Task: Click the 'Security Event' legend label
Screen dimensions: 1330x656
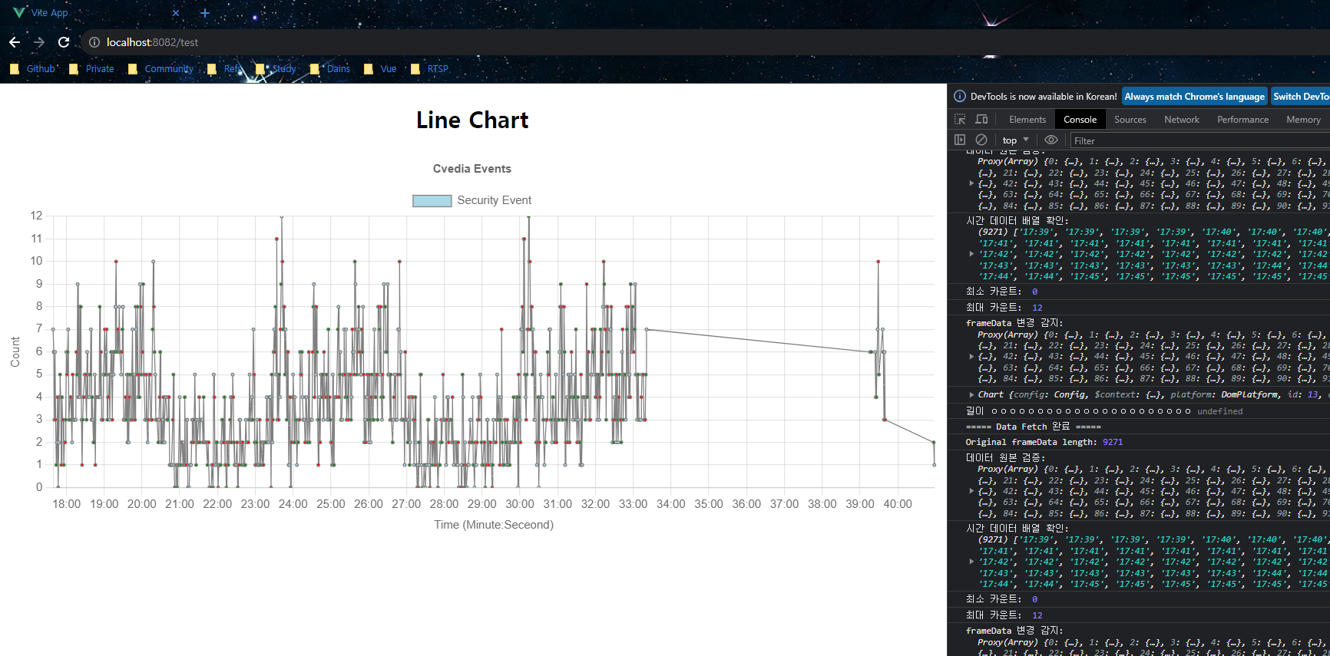Action: click(494, 200)
